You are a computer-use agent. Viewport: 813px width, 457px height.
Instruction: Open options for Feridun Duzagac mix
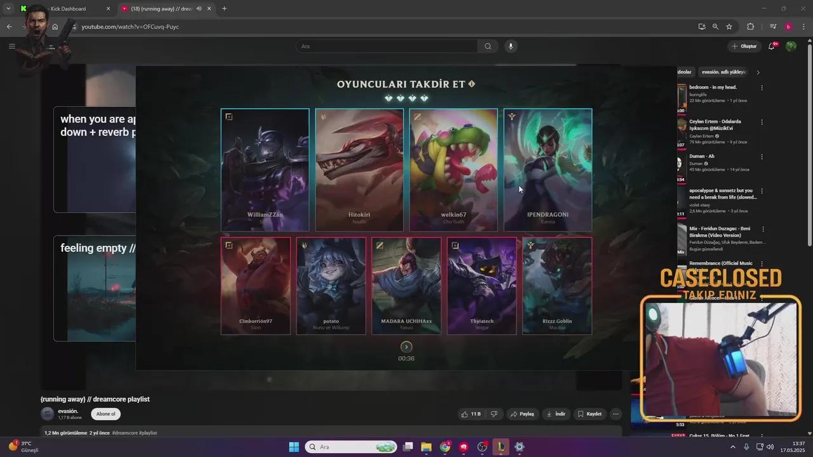(763, 229)
